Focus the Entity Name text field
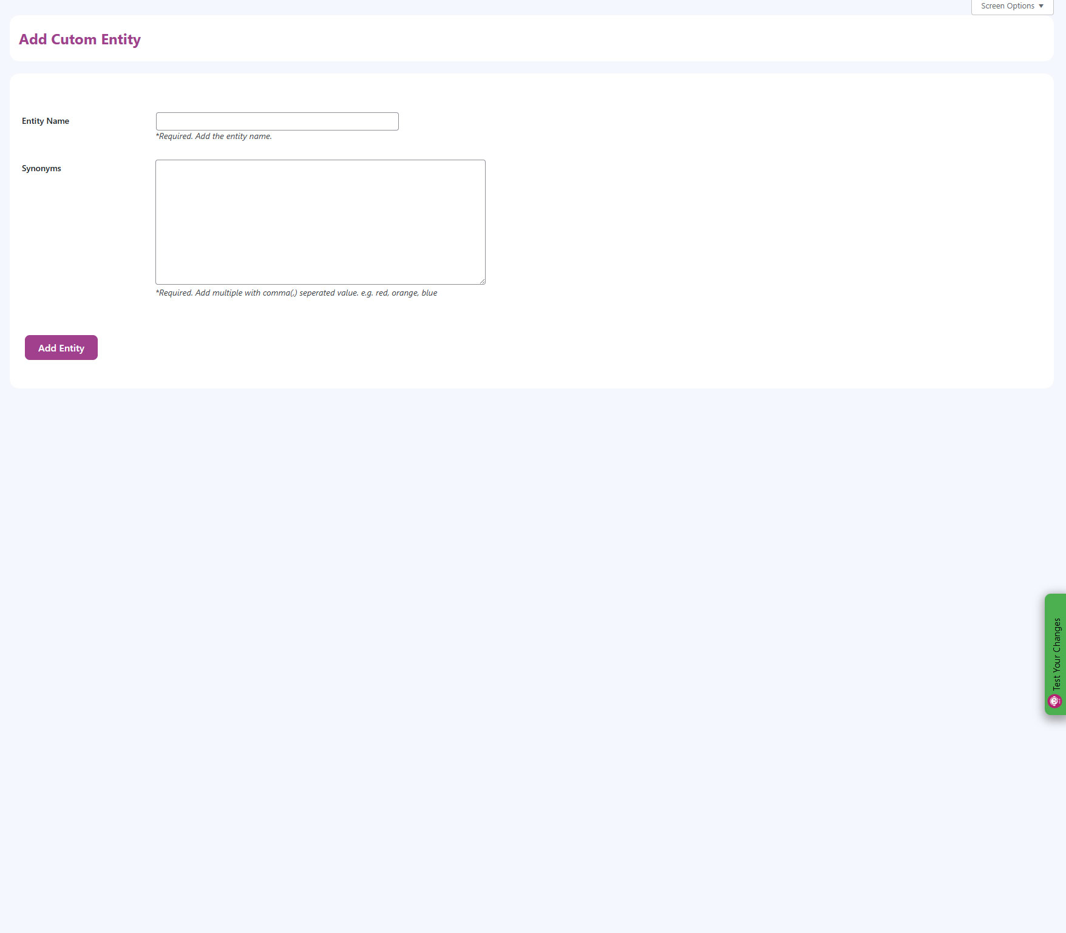Image resolution: width=1066 pixels, height=933 pixels. 277,121
